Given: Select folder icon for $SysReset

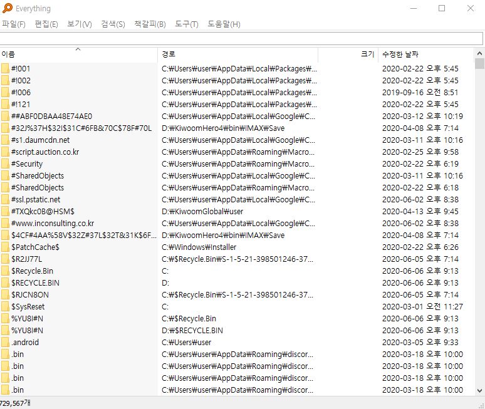Looking at the screenshot, I should click(x=5, y=307).
